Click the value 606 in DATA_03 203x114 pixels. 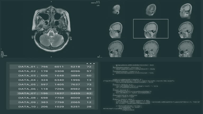coord(44,75)
